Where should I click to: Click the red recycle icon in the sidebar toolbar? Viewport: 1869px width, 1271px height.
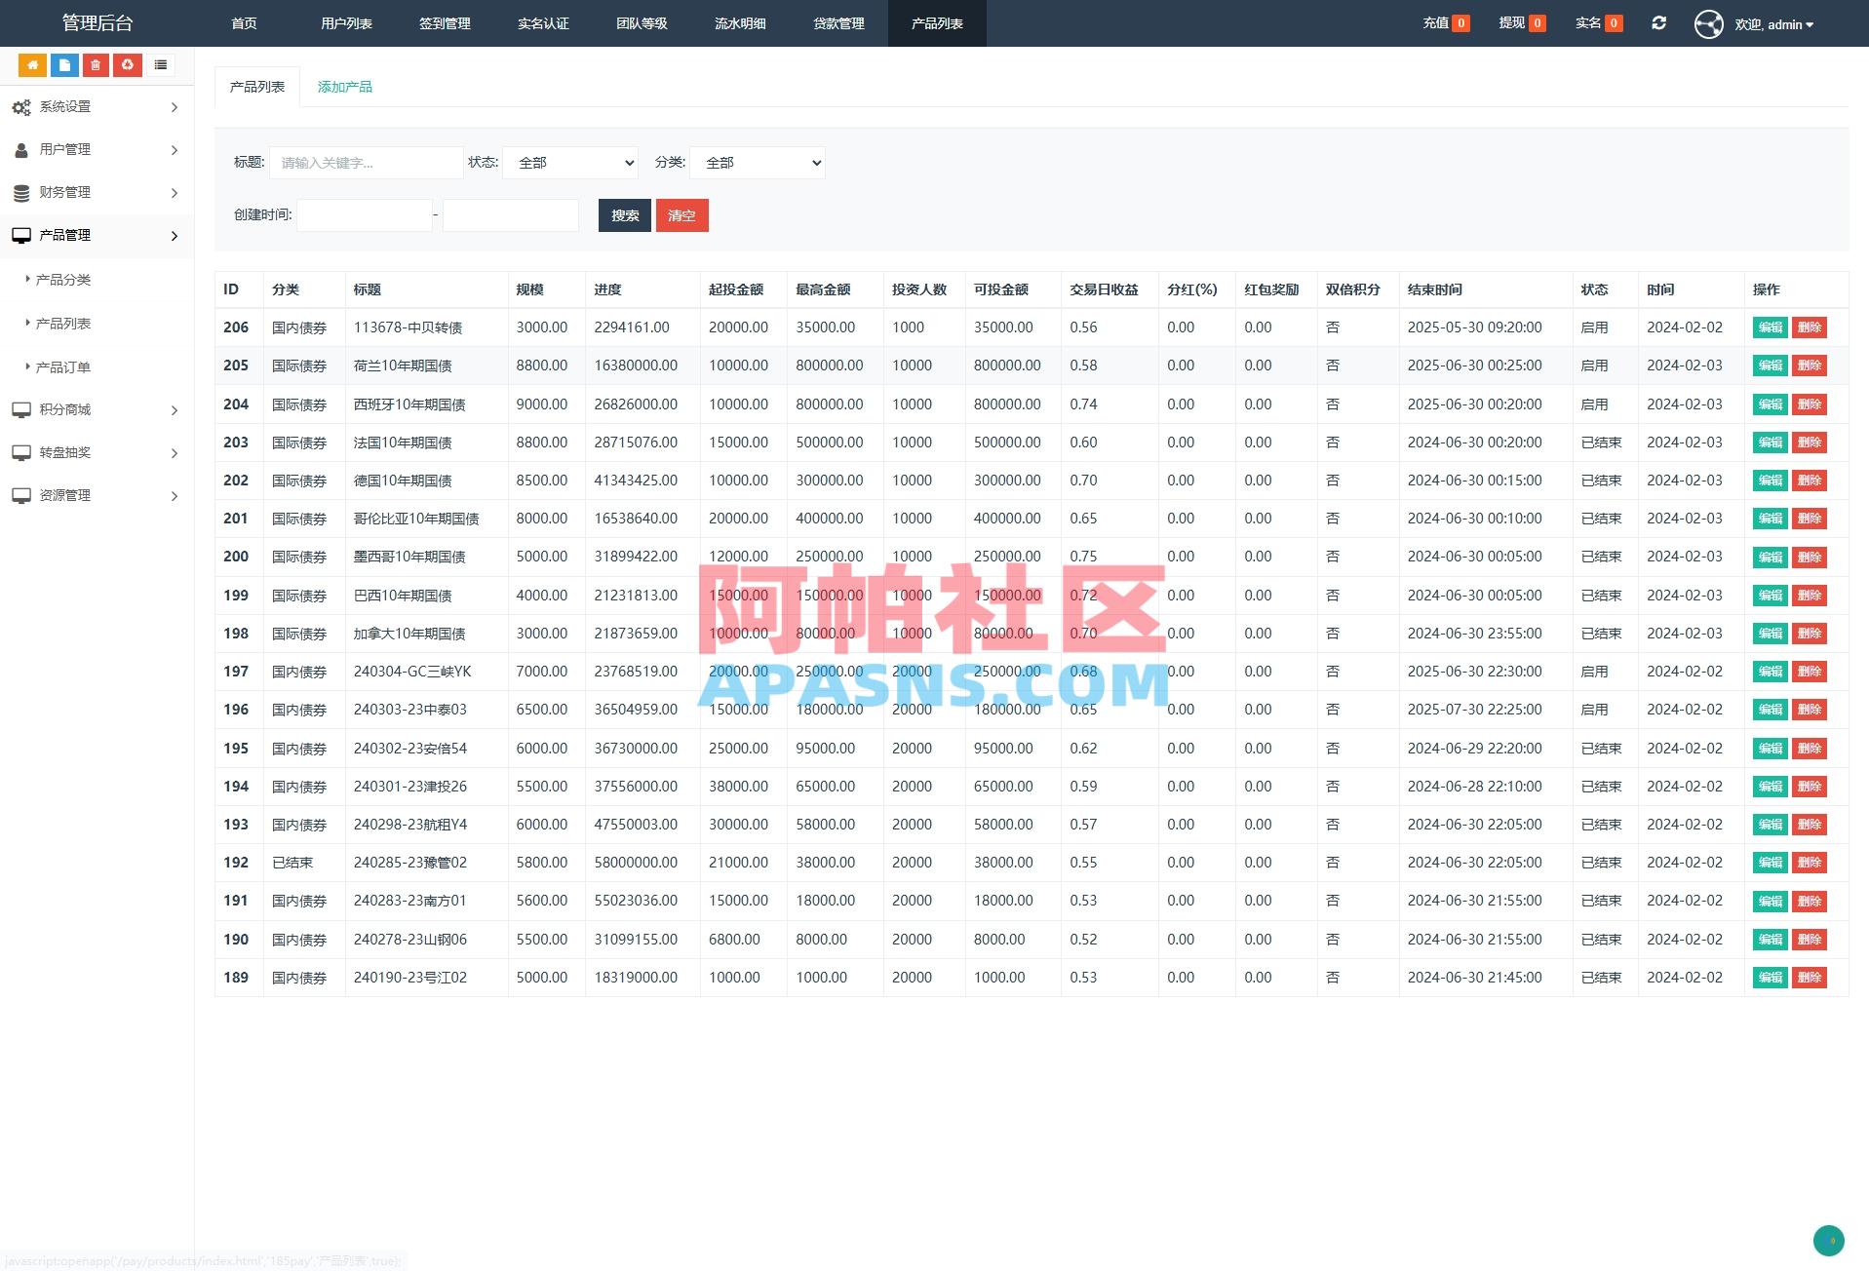(127, 65)
